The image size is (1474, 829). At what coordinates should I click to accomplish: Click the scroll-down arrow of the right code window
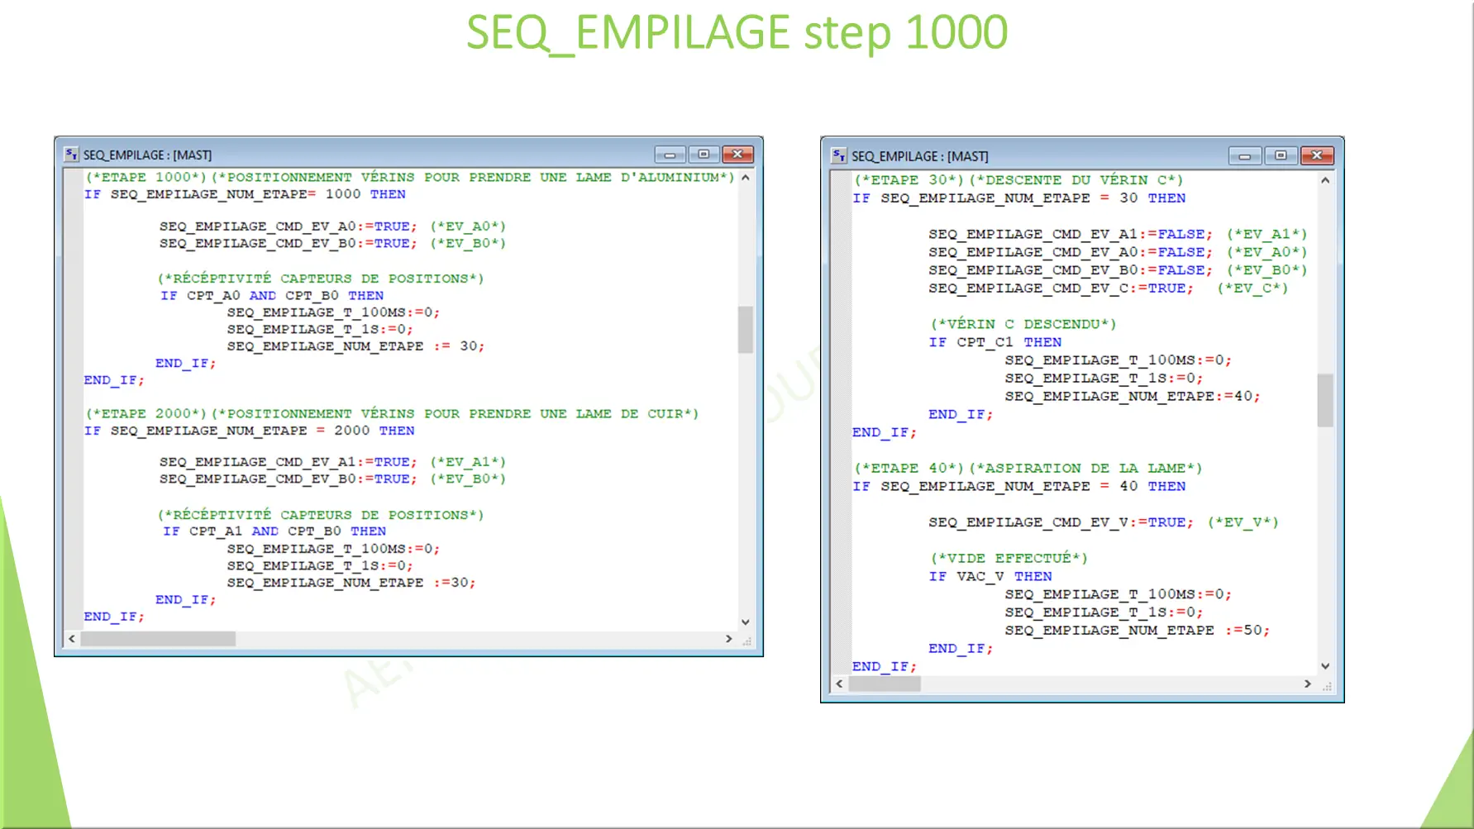1326,665
